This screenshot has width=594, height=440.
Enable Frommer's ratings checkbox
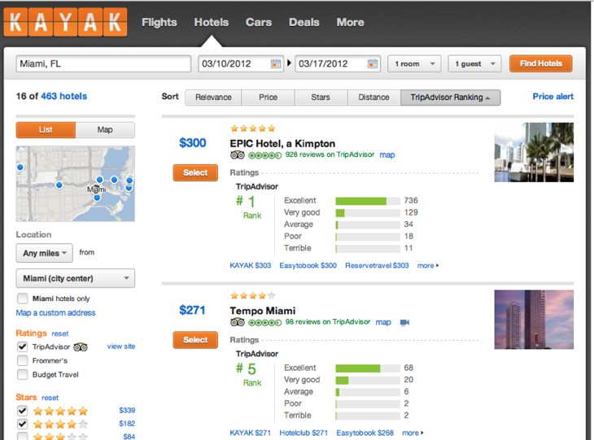tap(22, 360)
